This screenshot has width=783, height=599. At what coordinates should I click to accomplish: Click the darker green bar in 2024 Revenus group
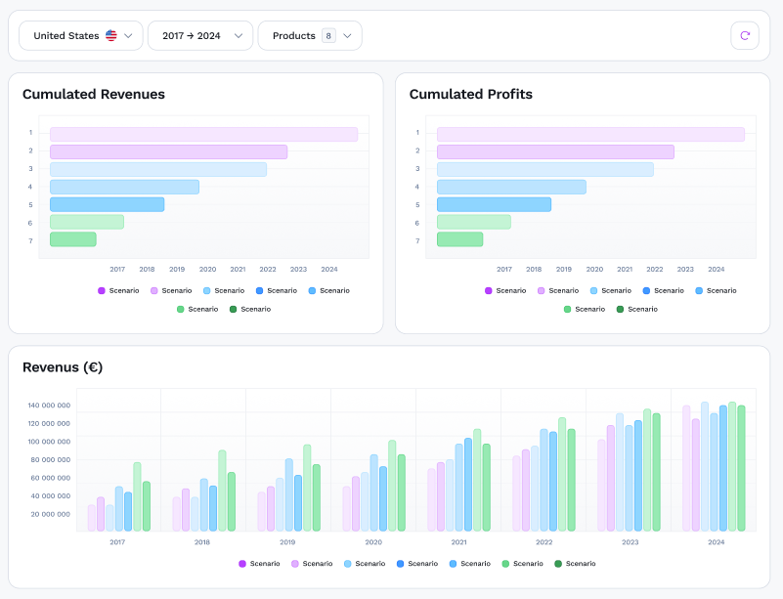pyautogui.click(x=742, y=468)
